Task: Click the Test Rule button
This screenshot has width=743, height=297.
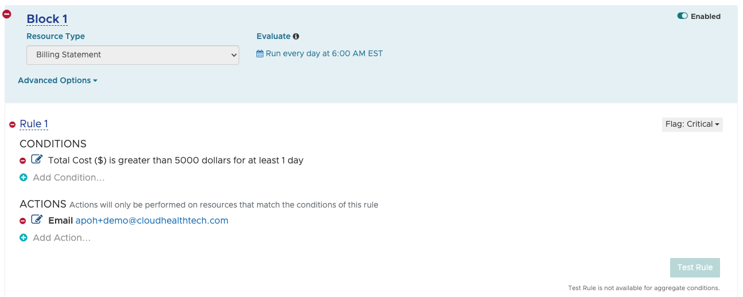Action: (695, 268)
